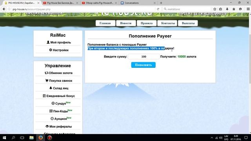Open the Правила navigation button
The width and height of the screenshot is (251, 141).
(x=147, y=23)
